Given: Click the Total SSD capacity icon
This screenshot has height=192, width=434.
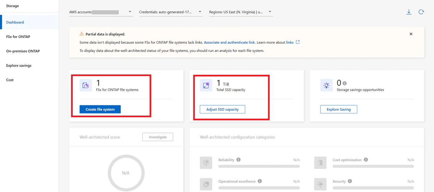Looking at the screenshot, I should point(206,85).
